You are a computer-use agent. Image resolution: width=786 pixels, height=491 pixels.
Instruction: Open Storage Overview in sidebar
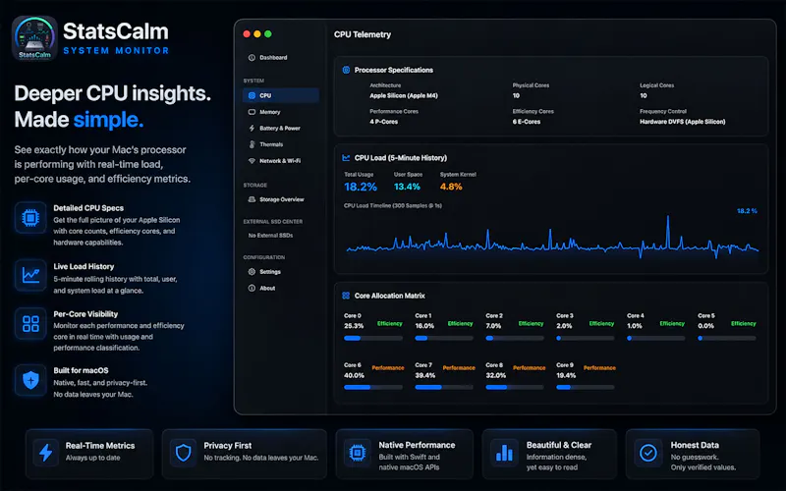pos(281,199)
